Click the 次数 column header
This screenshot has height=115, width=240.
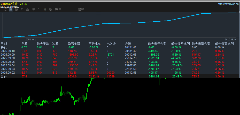pyautogui.click(x=55, y=44)
